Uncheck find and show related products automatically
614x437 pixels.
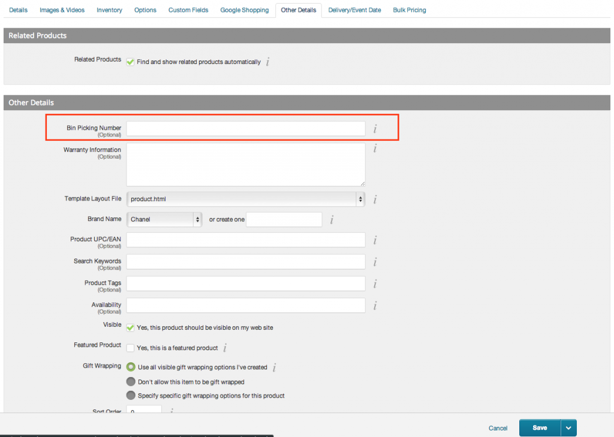(x=130, y=62)
